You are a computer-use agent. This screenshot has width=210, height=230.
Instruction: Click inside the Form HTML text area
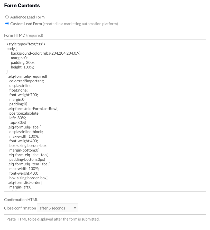103,115
